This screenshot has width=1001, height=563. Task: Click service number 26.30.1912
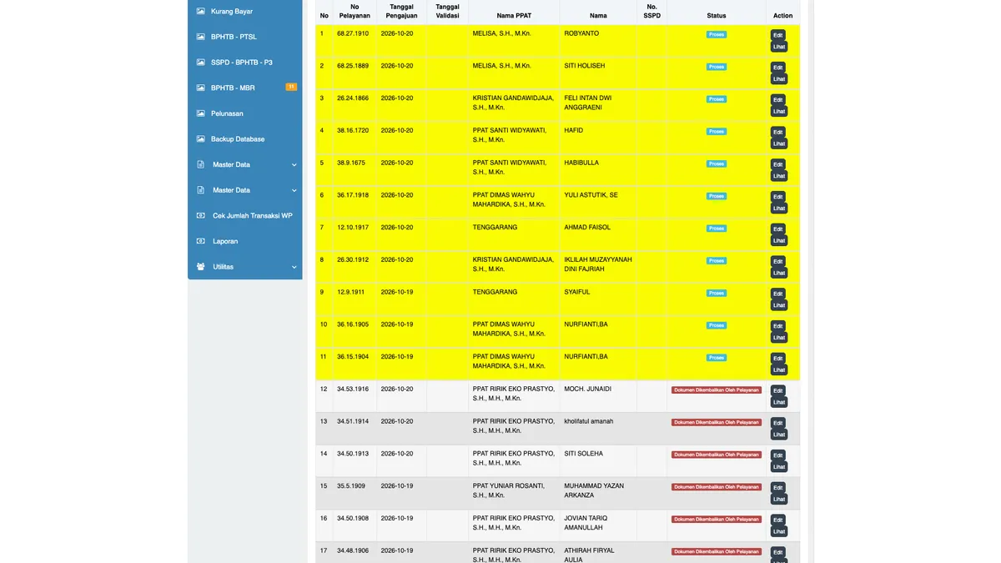[x=353, y=259]
